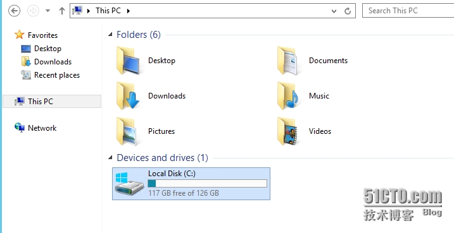This screenshot has width=454, height=233.
Task: Click the Documents folder label
Action: pos(328,61)
